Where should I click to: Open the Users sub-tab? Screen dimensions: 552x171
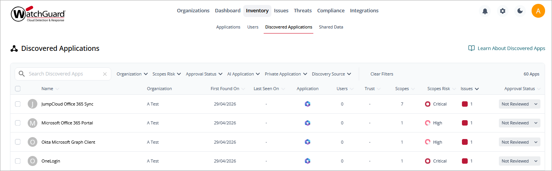click(253, 27)
